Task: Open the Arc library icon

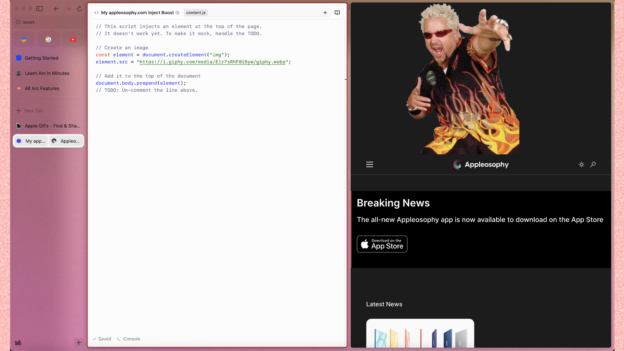Action: [x=18, y=343]
